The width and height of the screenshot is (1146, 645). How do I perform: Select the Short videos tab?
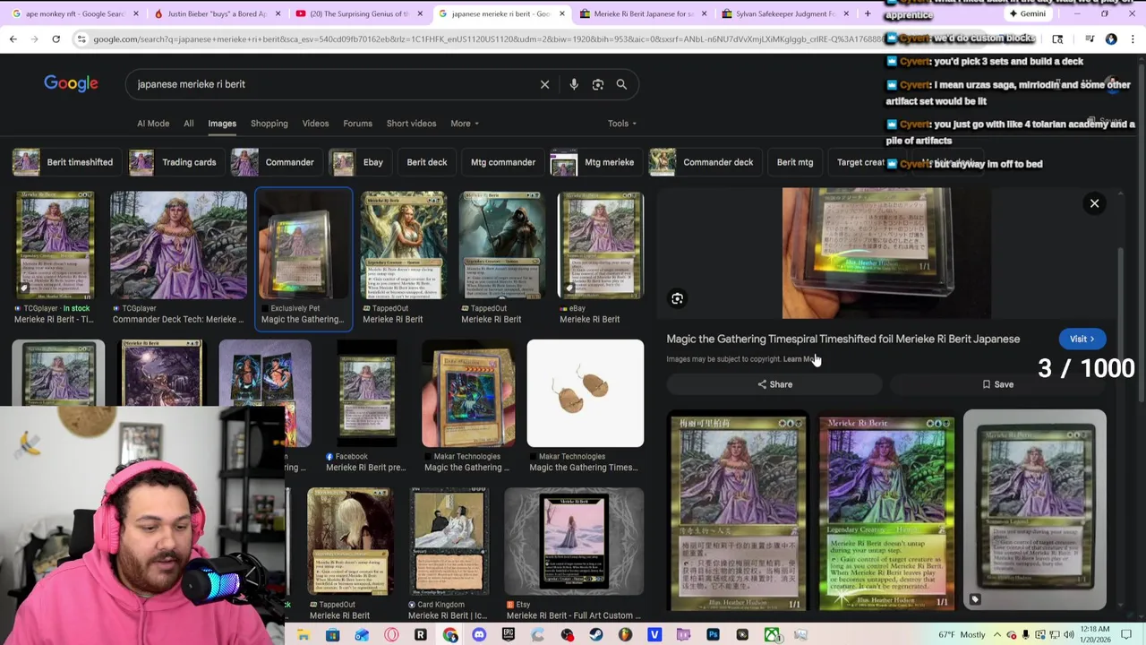coord(411,124)
